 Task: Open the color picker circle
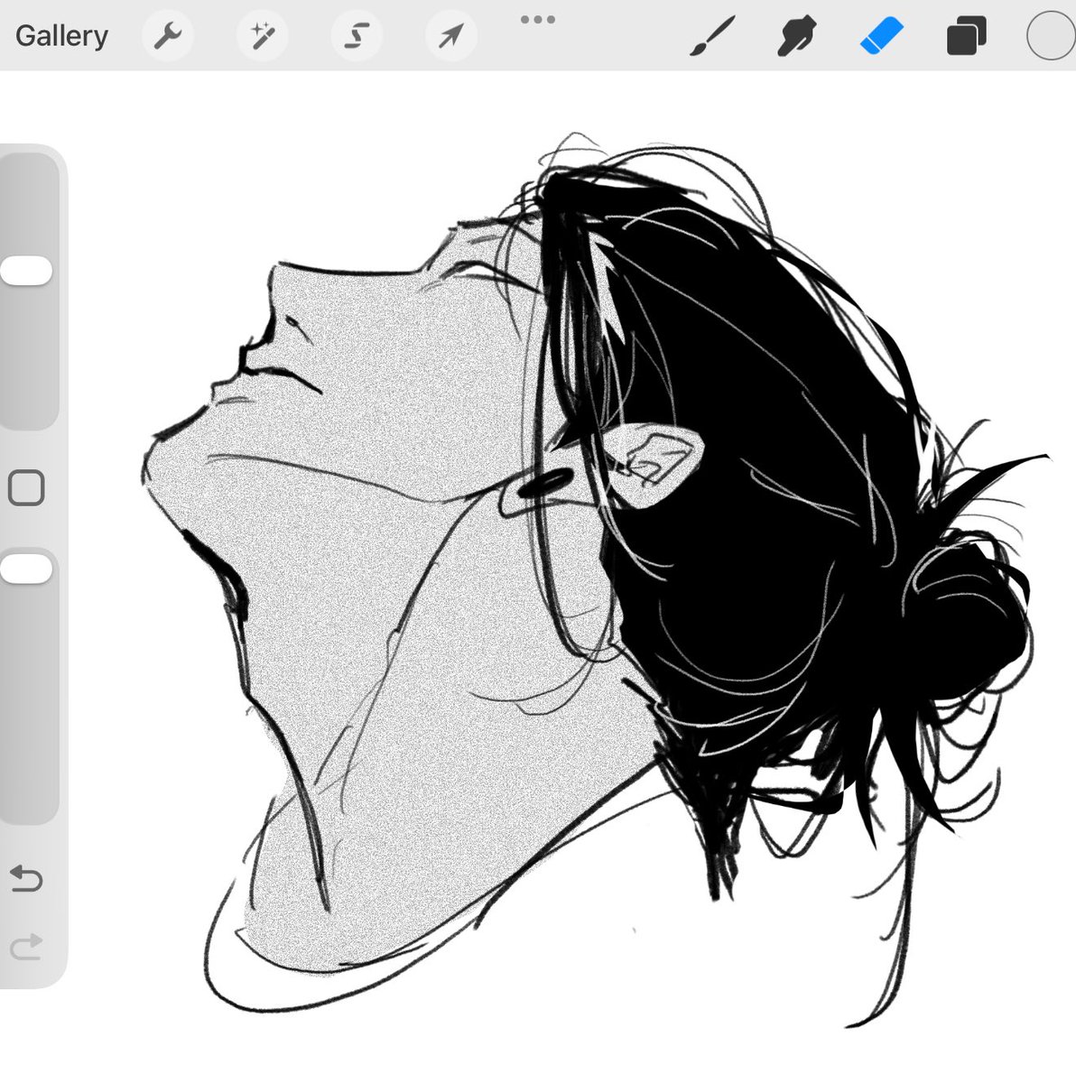tap(1051, 36)
